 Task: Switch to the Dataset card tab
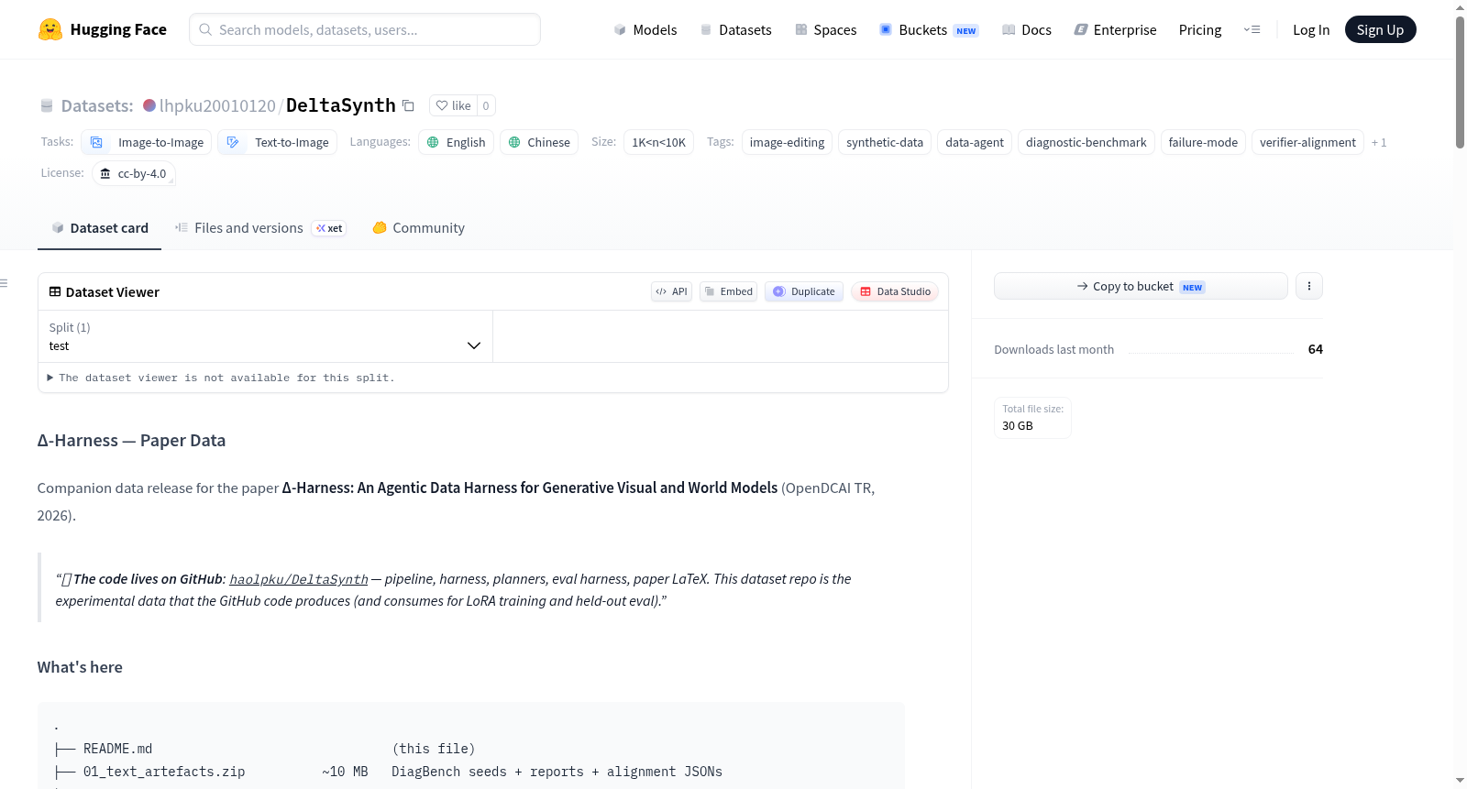[x=99, y=228]
